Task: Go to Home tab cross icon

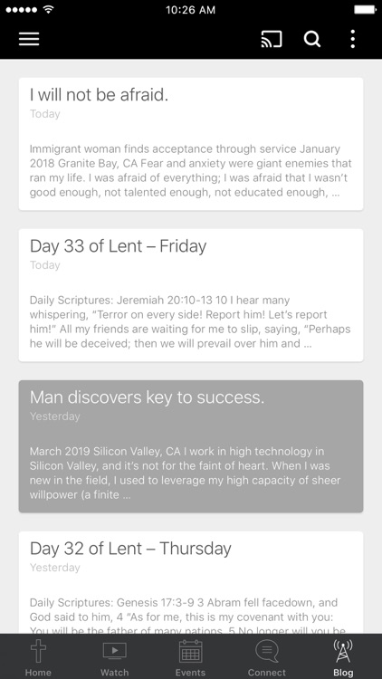Action: [x=38, y=657]
